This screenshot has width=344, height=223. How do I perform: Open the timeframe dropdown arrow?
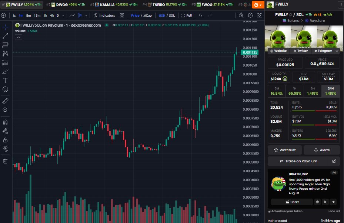point(63,15)
